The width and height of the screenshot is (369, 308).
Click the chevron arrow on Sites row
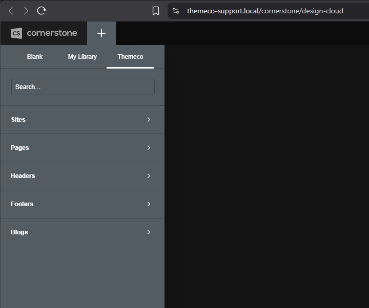tap(149, 120)
